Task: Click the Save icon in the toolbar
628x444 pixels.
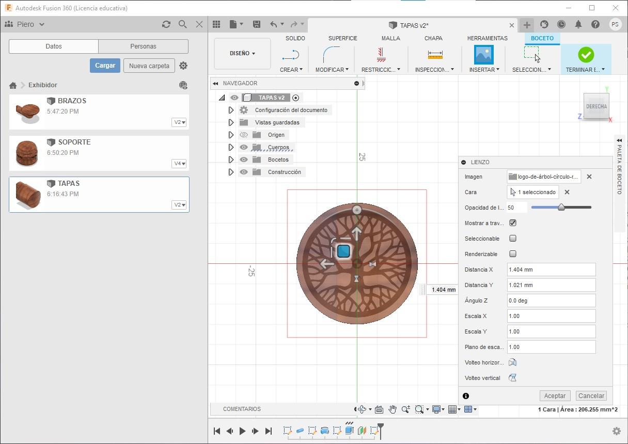Action: 257,24
